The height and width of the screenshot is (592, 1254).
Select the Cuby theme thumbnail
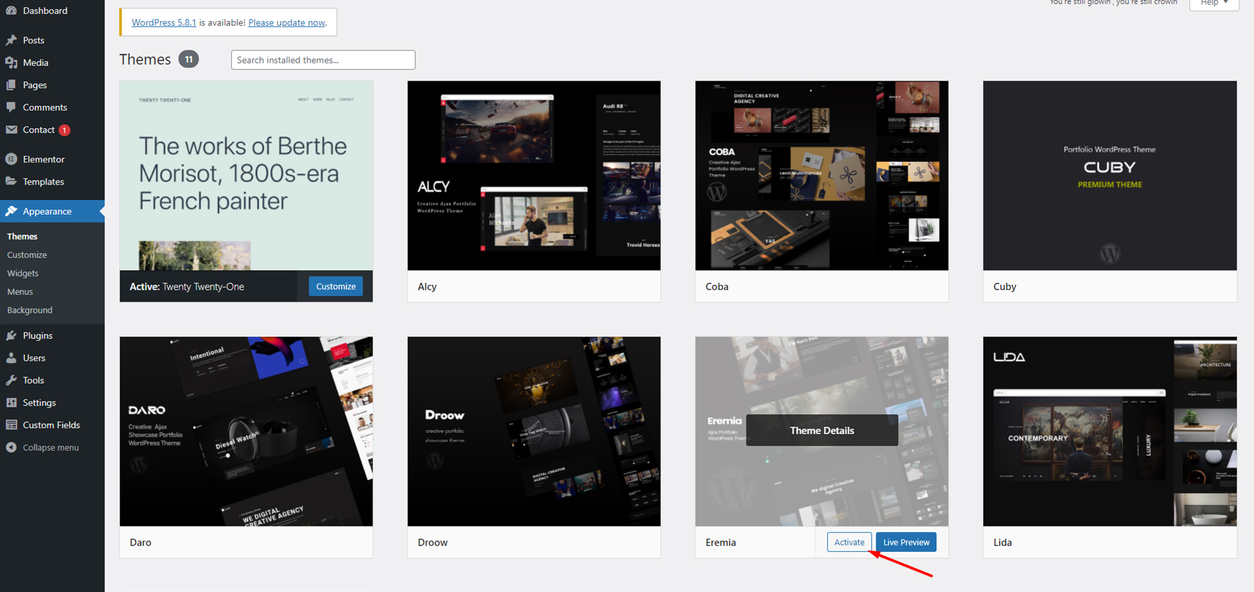tap(1109, 175)
